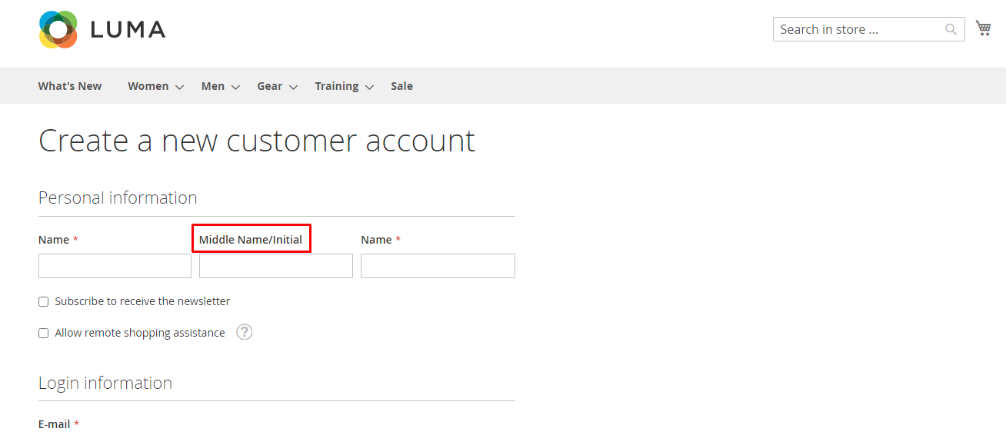Image resolution: width=1006 pixels, height=435 pixels.
Task: Open the shopping cart icon
Action: [x=983, y=28]
